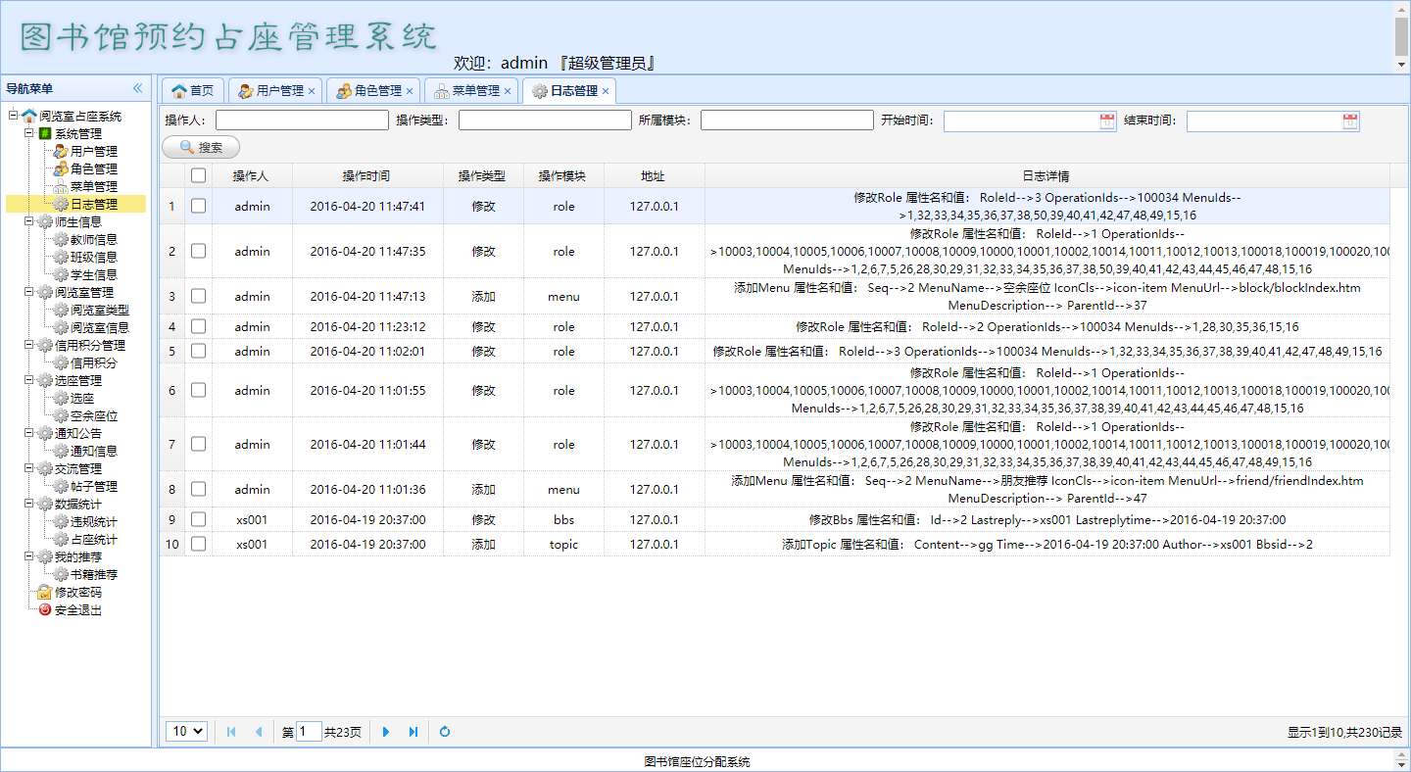Switch to the 首页 tab
The width and height of the screenshot is (1411, 772).
tap(193, 90)
